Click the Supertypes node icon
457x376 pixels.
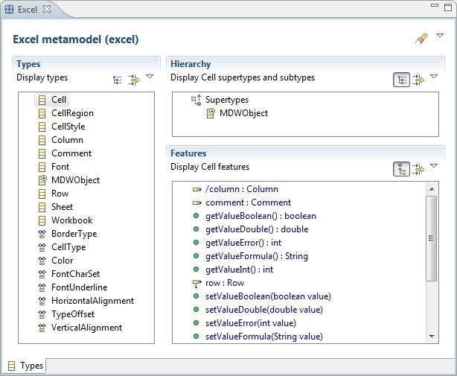(196, 100)
